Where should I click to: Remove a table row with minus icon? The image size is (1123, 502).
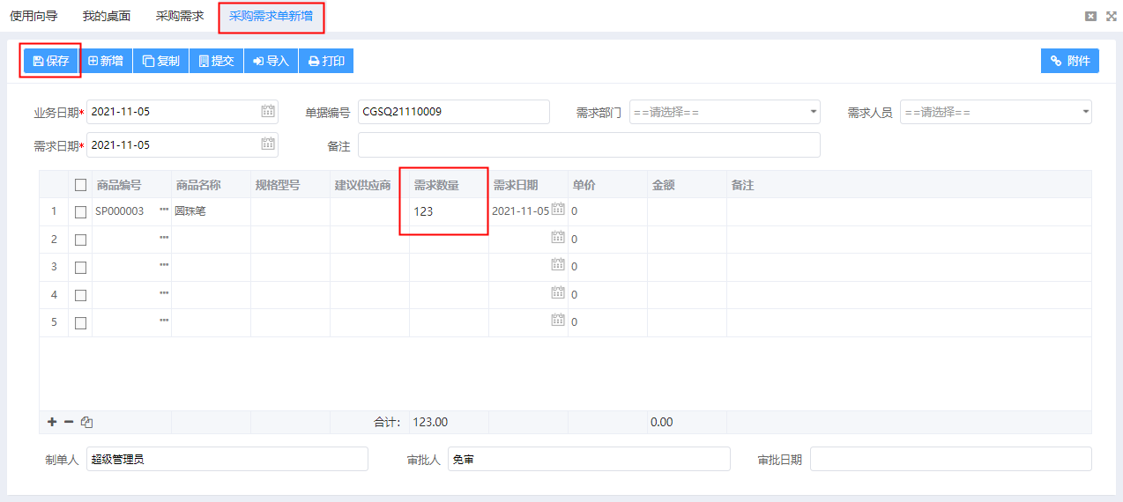click(69, 422)
